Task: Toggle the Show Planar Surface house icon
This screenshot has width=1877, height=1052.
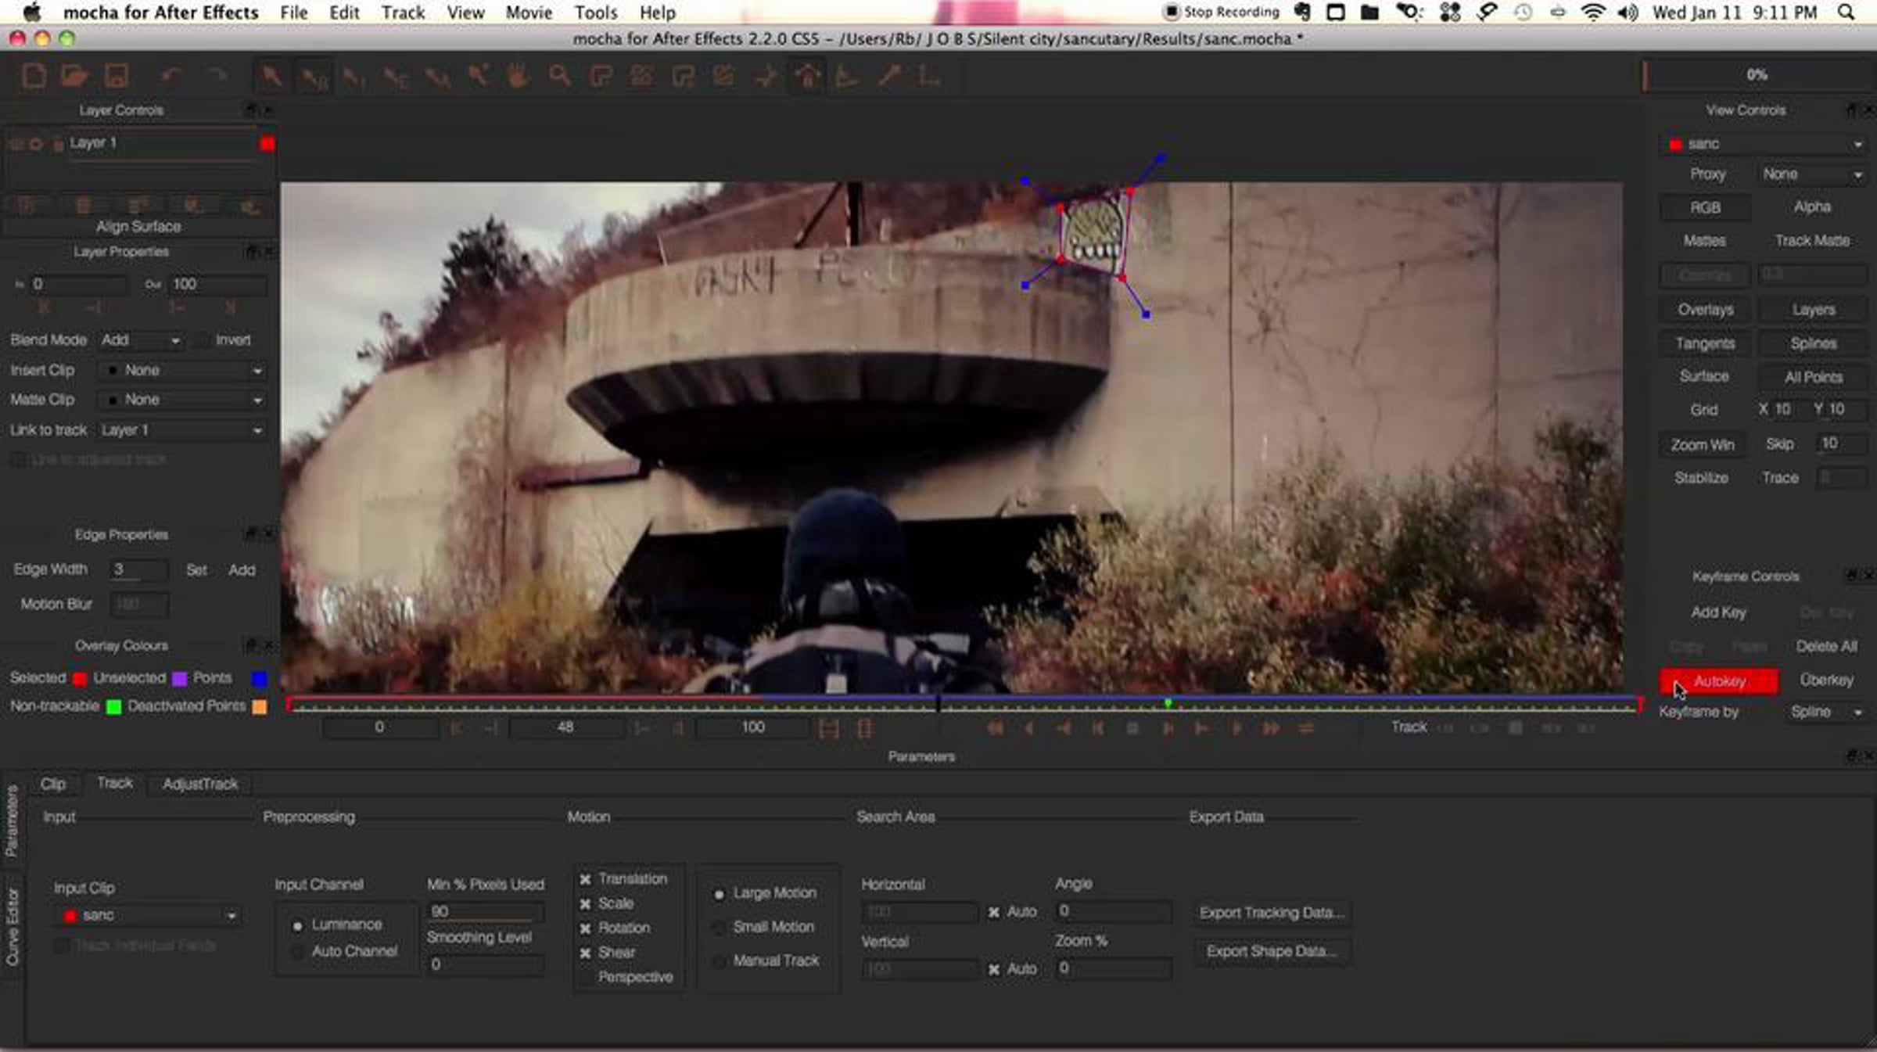Action: [808, 77]
